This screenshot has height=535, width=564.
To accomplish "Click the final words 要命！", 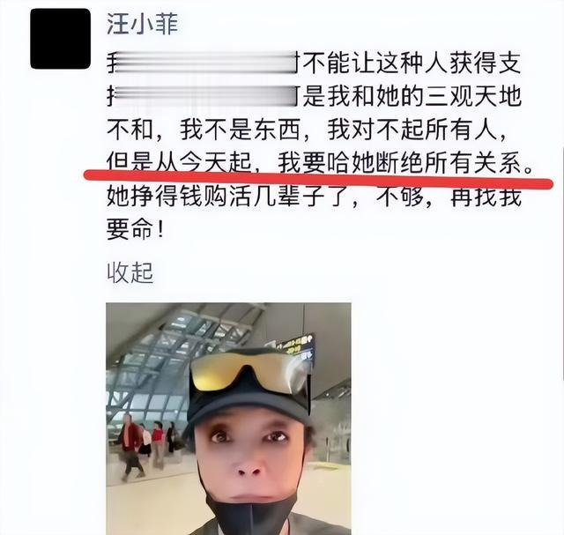I will coord(135,229).
